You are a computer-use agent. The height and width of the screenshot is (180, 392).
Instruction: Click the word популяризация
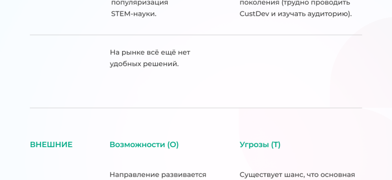click(140, 3)
